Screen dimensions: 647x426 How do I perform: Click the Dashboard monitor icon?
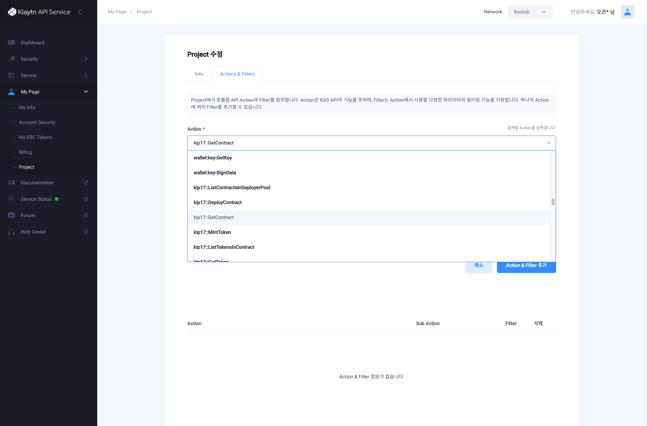(x=12, y=43)
